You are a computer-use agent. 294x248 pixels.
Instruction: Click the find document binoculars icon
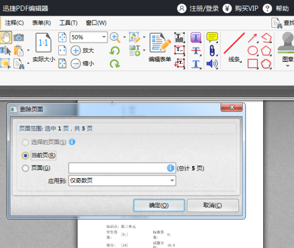point(277,23)
